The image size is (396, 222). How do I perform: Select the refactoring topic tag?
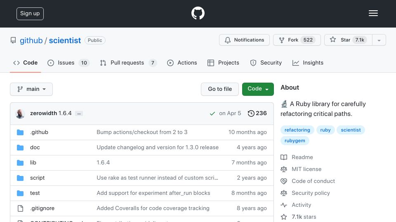pyautogui.click(x=297, y=130)
